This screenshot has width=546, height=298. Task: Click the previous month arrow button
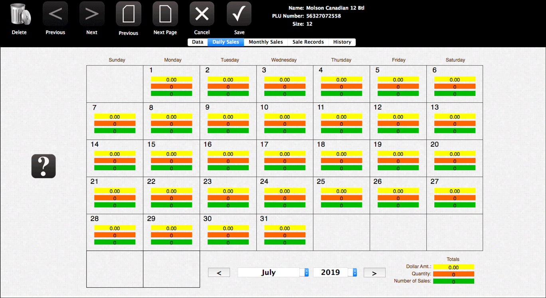point(219,273)
